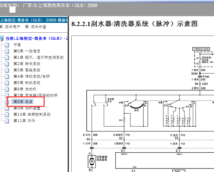The width and height of the screenshot is (214, 172).
Task: Click the 菜单折叠 collapse-menu button
Action: point(39,27)
